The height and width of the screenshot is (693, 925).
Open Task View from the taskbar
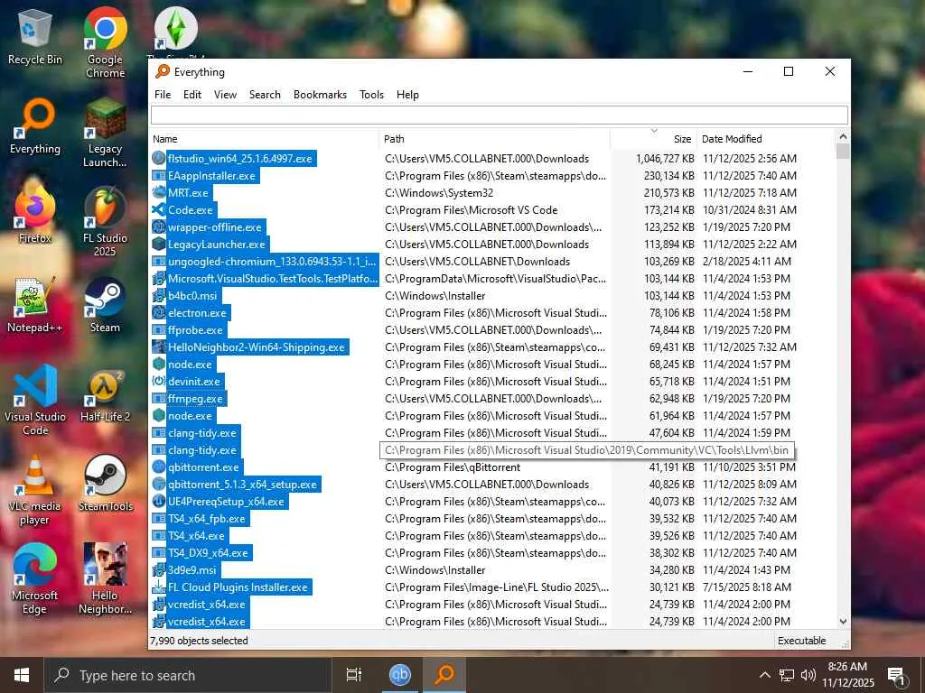click(x=354, y=675)
